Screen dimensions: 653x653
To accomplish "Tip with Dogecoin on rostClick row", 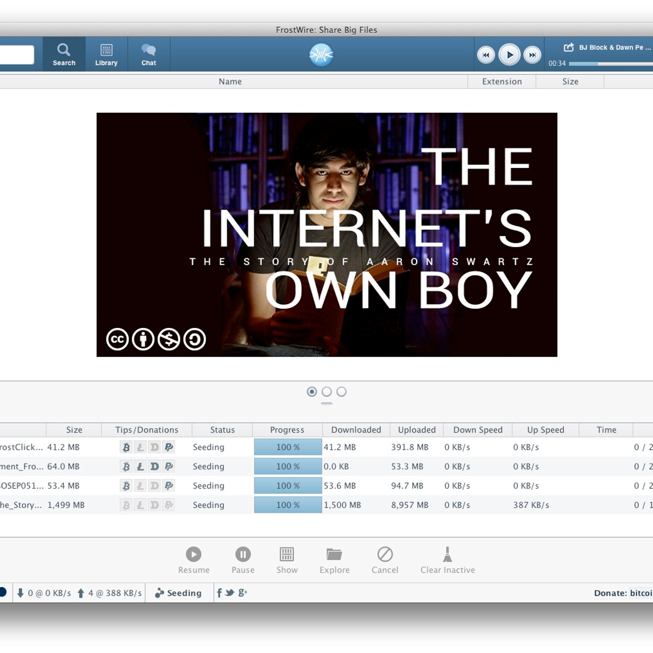I will [x=154, y=447].
